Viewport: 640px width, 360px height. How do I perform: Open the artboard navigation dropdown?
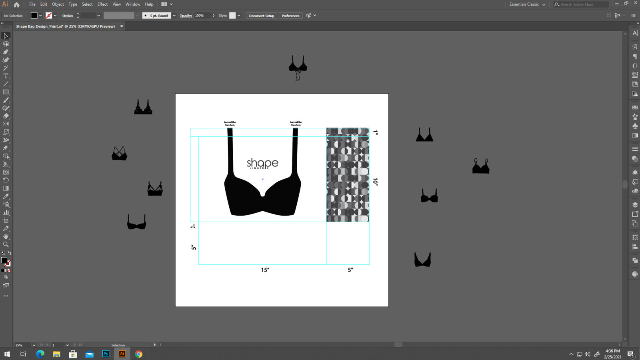(x=67, y=345)
